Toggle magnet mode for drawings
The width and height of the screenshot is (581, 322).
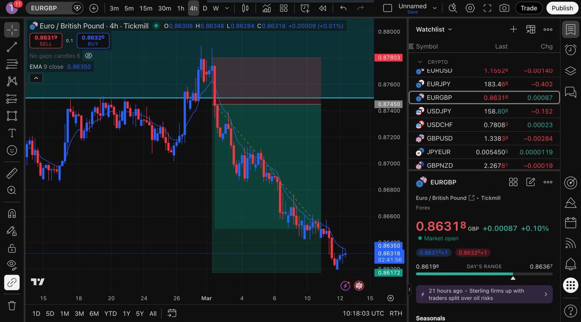12,213
